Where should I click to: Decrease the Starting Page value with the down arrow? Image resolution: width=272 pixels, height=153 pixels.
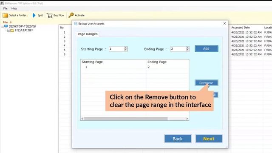(x=126, y=50)
